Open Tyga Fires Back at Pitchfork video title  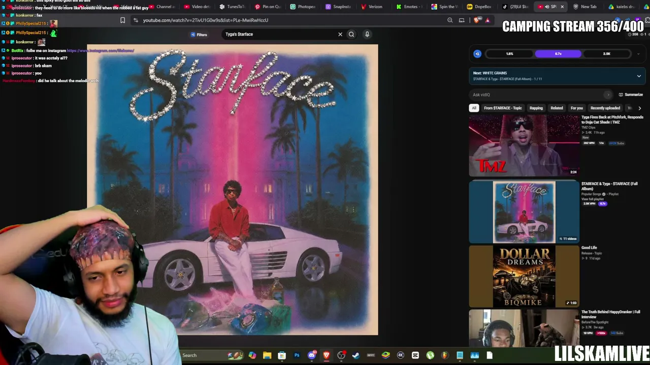[612, 120]
